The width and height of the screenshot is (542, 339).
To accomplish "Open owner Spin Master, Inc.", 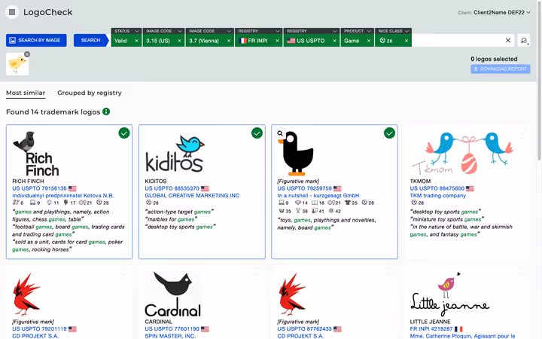I will 170,336.
